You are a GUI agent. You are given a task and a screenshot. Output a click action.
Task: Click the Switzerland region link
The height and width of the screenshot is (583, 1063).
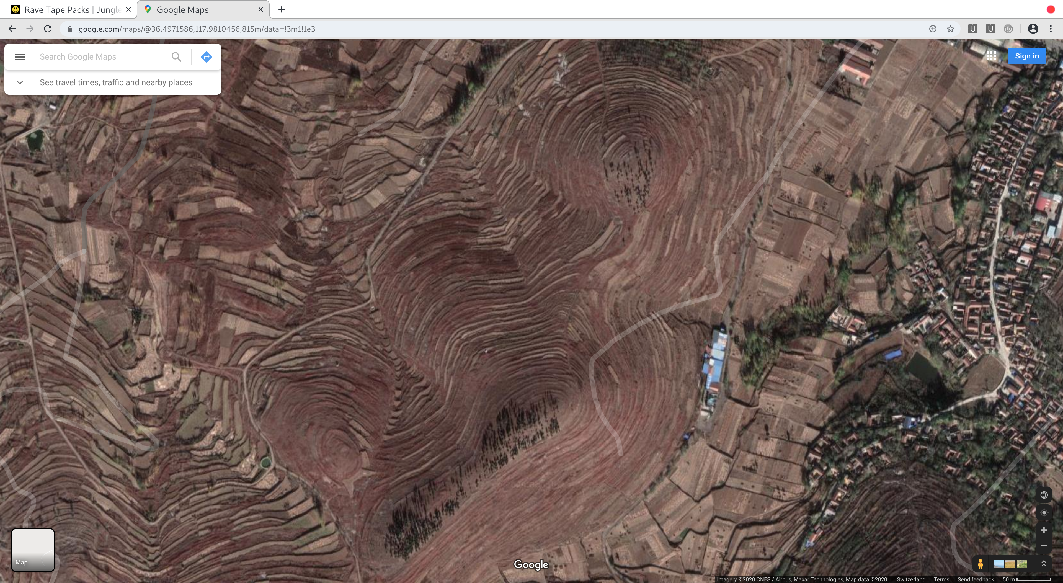pyautogui.click(x=911, y=579)
